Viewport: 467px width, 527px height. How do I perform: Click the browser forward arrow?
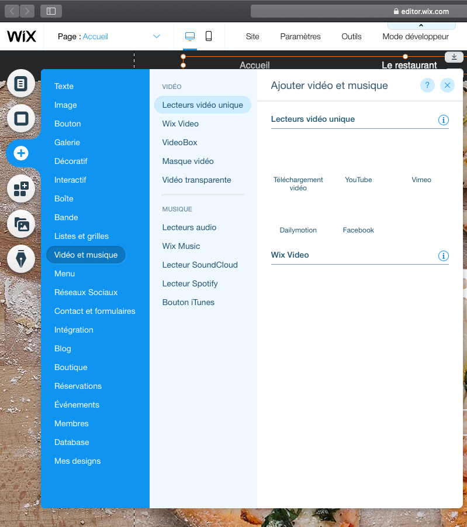[27, 11]
